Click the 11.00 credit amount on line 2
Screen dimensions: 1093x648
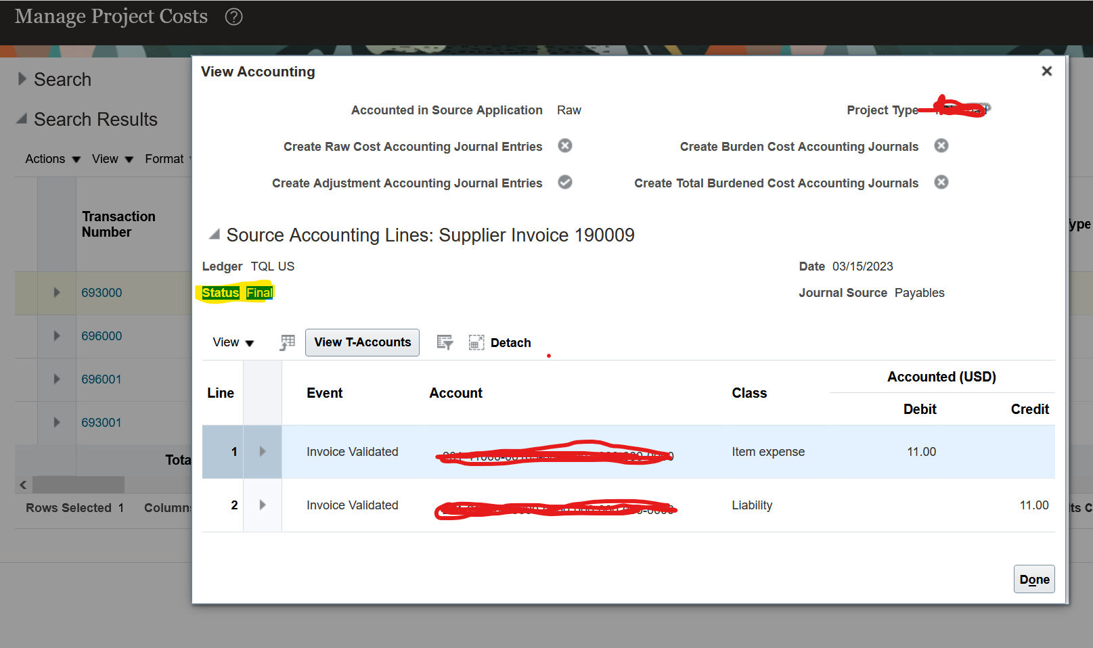pyautogui.click(x=1034, y=505)
